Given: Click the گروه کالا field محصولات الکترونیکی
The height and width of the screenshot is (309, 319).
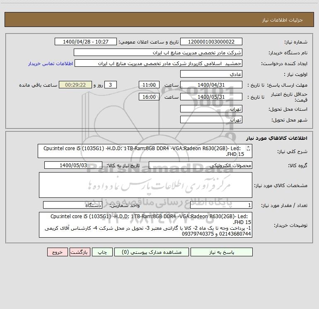Looking at the screenshot, I should (201, 165).
